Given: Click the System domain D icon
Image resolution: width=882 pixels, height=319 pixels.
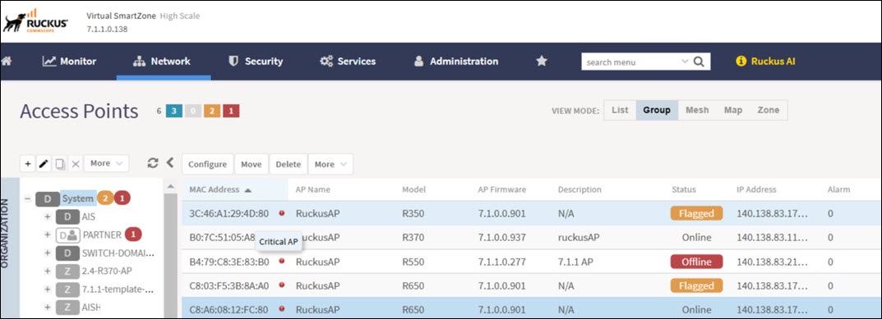Looking at the screenshot, I should [x=47, y=198].
